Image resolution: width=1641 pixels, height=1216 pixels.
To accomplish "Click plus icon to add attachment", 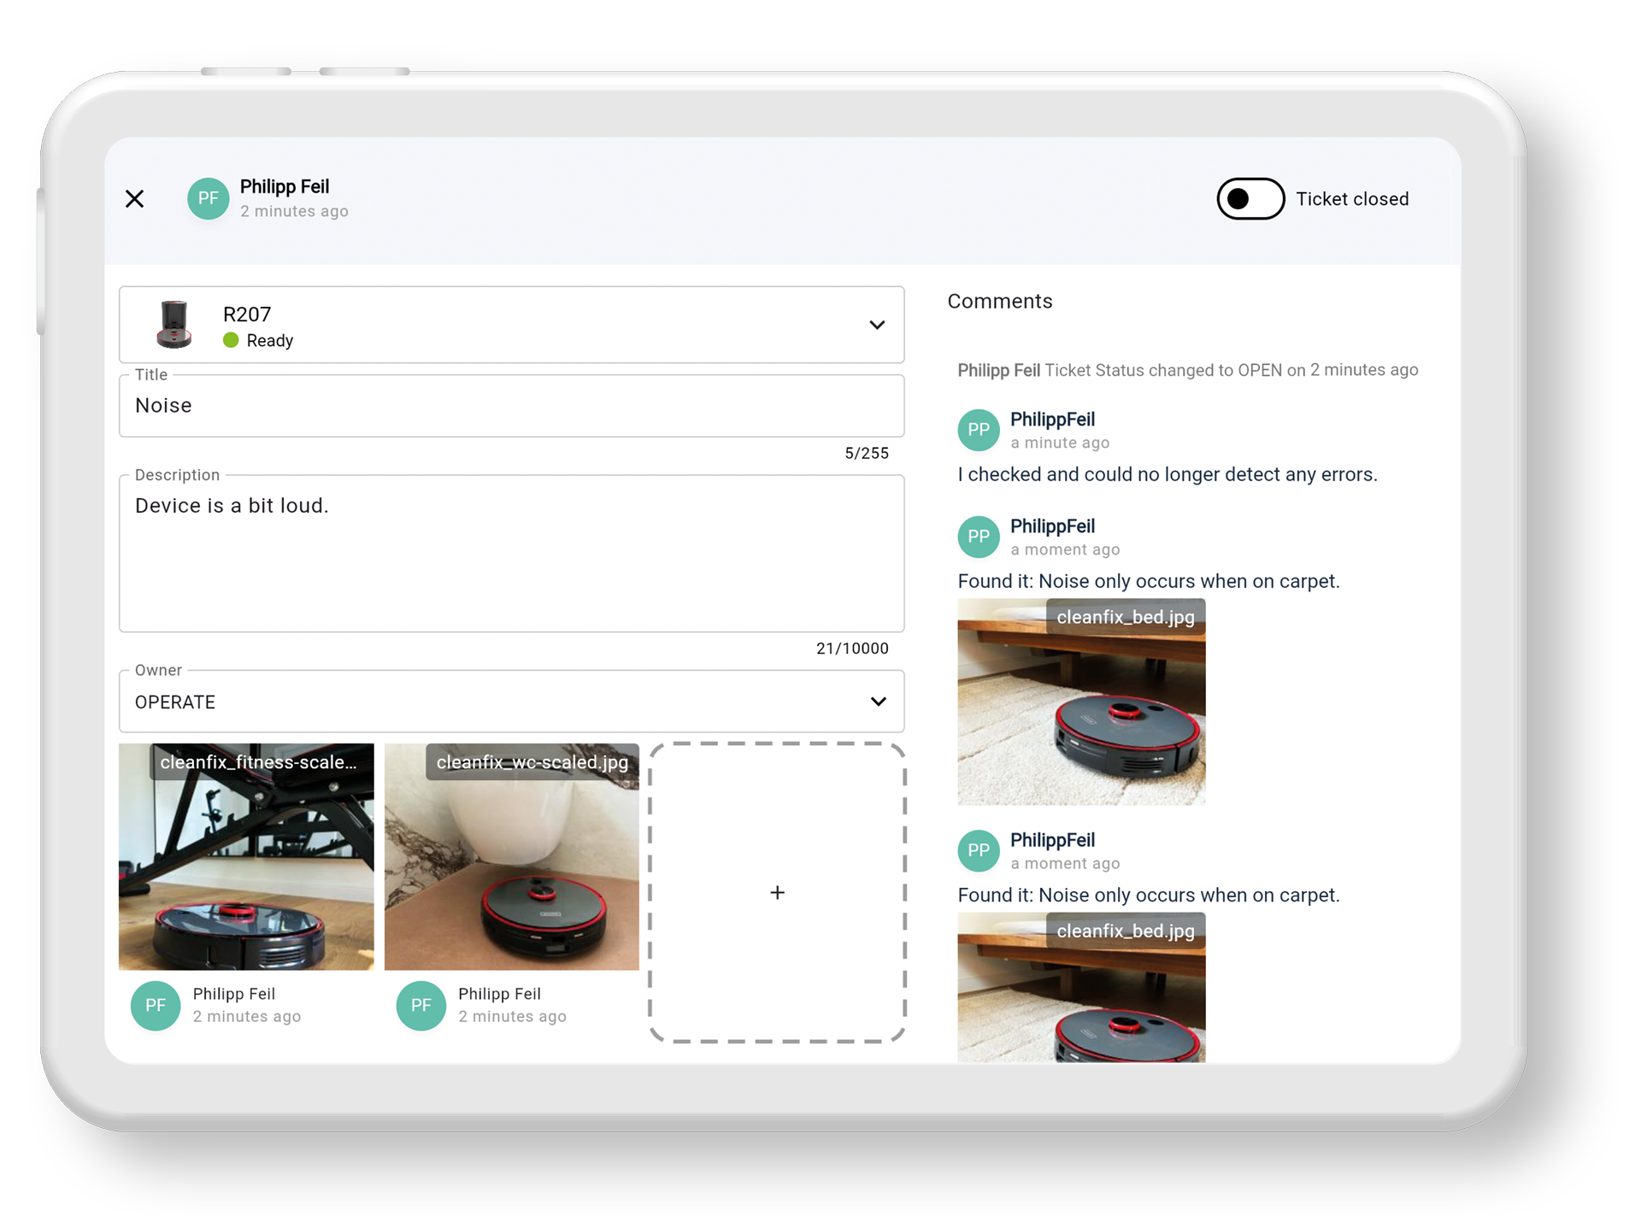I will [x=777, y=893].
